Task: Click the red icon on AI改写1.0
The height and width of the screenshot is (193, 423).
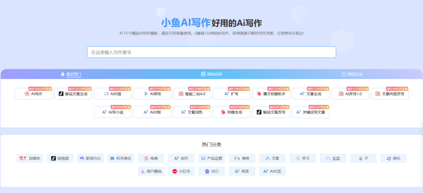Action: (341, 94)
